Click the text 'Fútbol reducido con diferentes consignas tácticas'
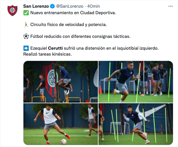The width and height of the screenshot is (178, 147). pos(80,36)
